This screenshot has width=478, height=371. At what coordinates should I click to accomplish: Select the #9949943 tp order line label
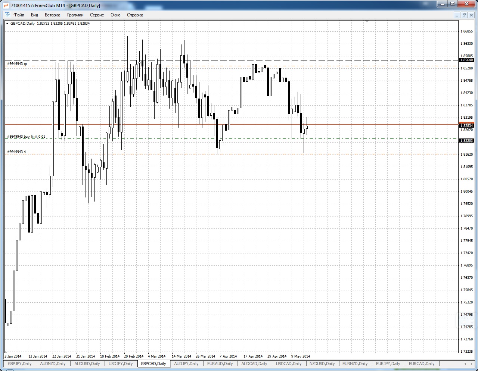(17, 64)
